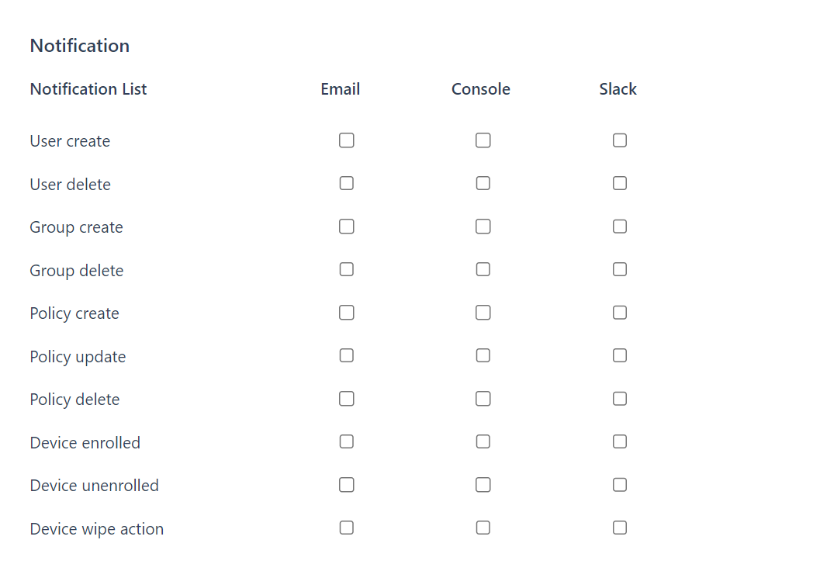Toggle Slack notification for User delete
This screenshot has height=571, width=820.
(x=620, y=184)
